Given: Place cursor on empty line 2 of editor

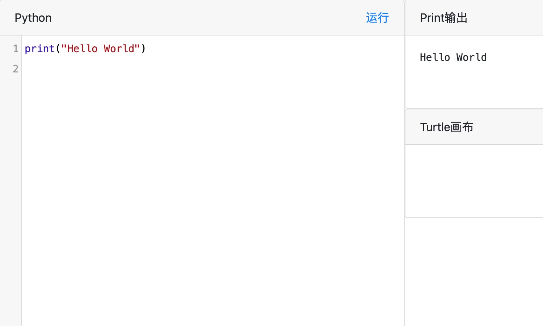Looking at the screenshot, I should click(x=213, y=68).
